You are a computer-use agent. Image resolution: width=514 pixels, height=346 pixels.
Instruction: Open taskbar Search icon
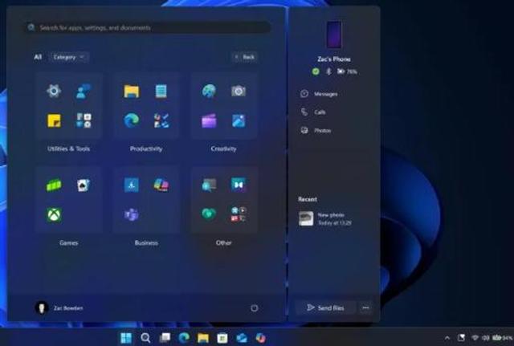(145, 338)
